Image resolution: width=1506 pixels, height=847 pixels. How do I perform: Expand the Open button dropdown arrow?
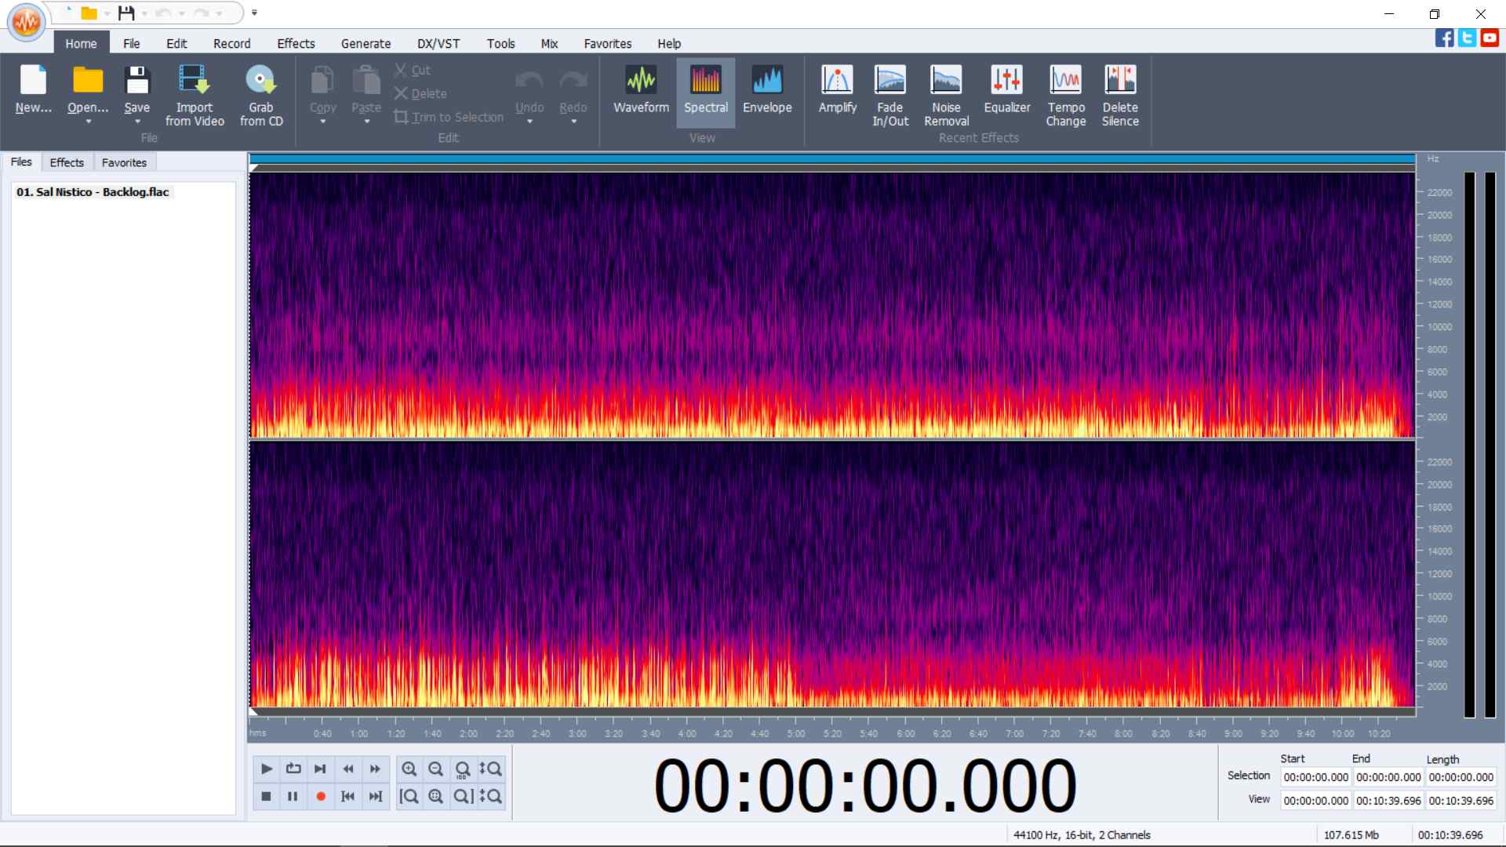coord(88,122)
